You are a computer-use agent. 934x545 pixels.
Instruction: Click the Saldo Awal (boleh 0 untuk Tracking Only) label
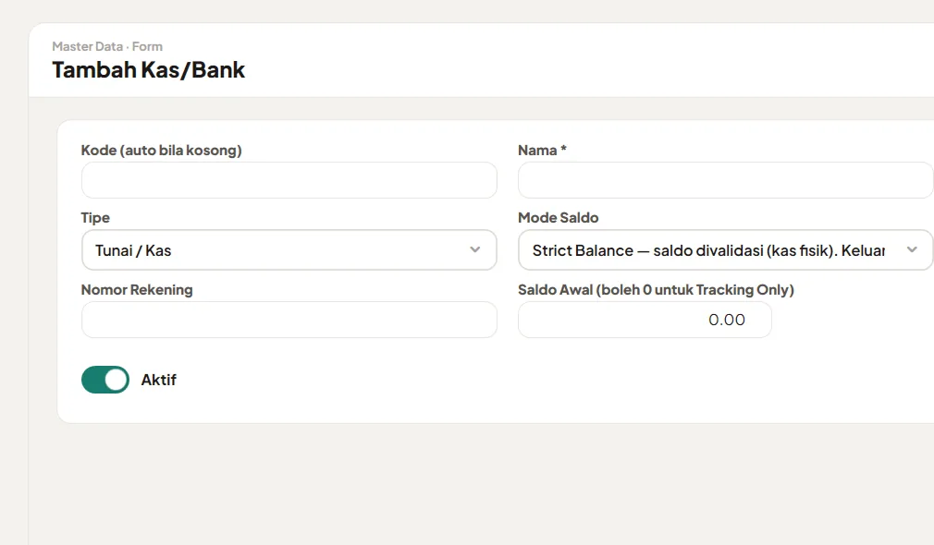[656, 290]
